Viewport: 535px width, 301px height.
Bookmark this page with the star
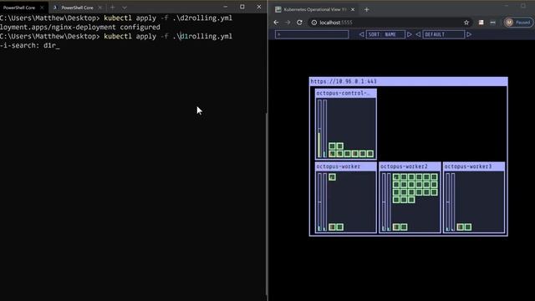pyautogui.click(x=466, y=23)
